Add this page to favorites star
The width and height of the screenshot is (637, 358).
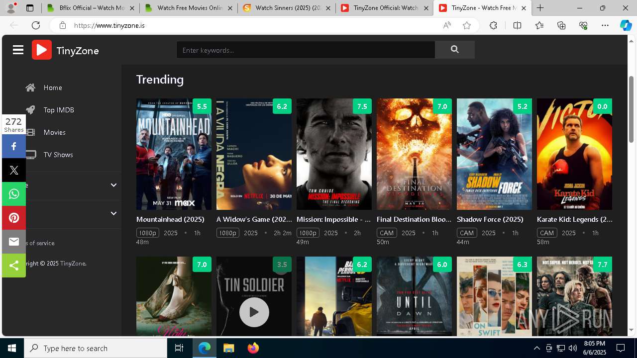[467, 25]
